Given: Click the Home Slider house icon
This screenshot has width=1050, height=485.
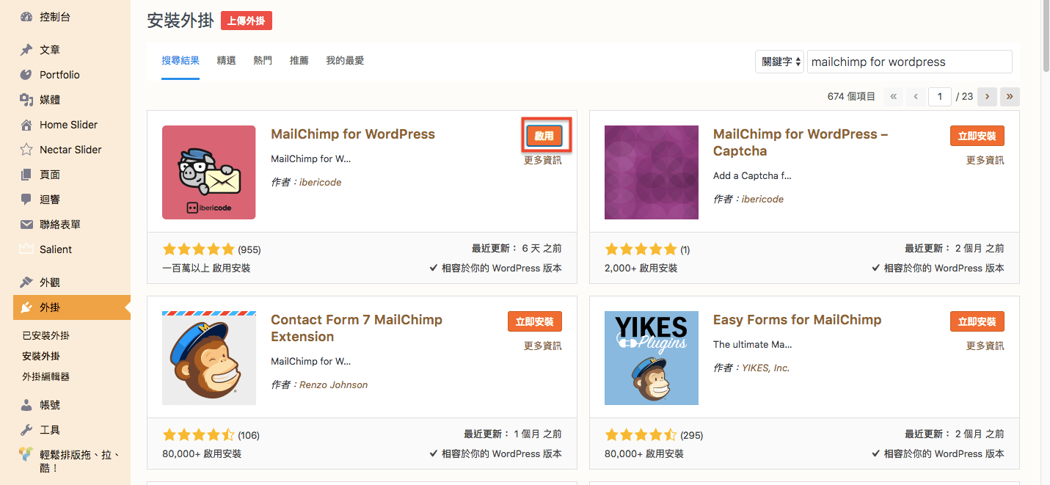Looking at the screenshot, I should point(26,125).
